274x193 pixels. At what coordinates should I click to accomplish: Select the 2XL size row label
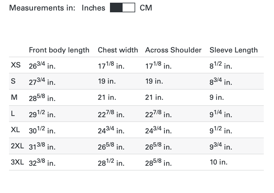point(17,146)
